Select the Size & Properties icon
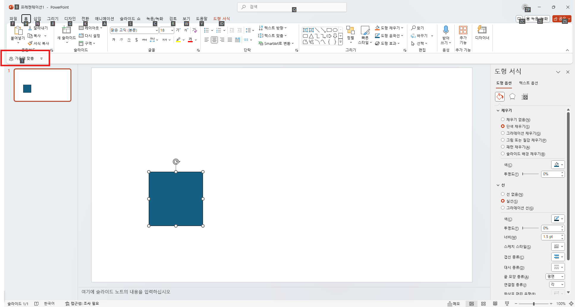 click(525, 97)
